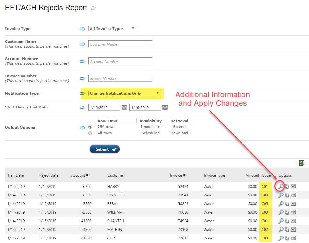Click code C02 in MATHIEU row

(x=265, y=229)
